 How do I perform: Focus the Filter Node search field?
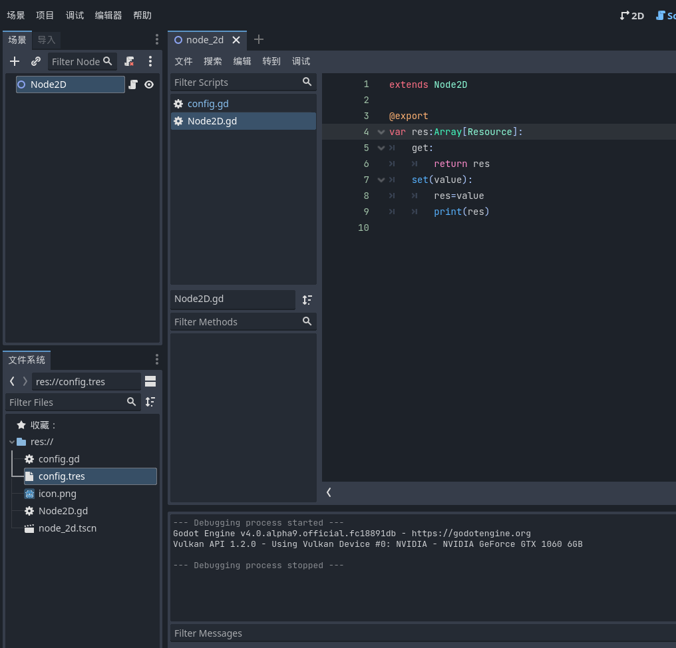[83, 62]
